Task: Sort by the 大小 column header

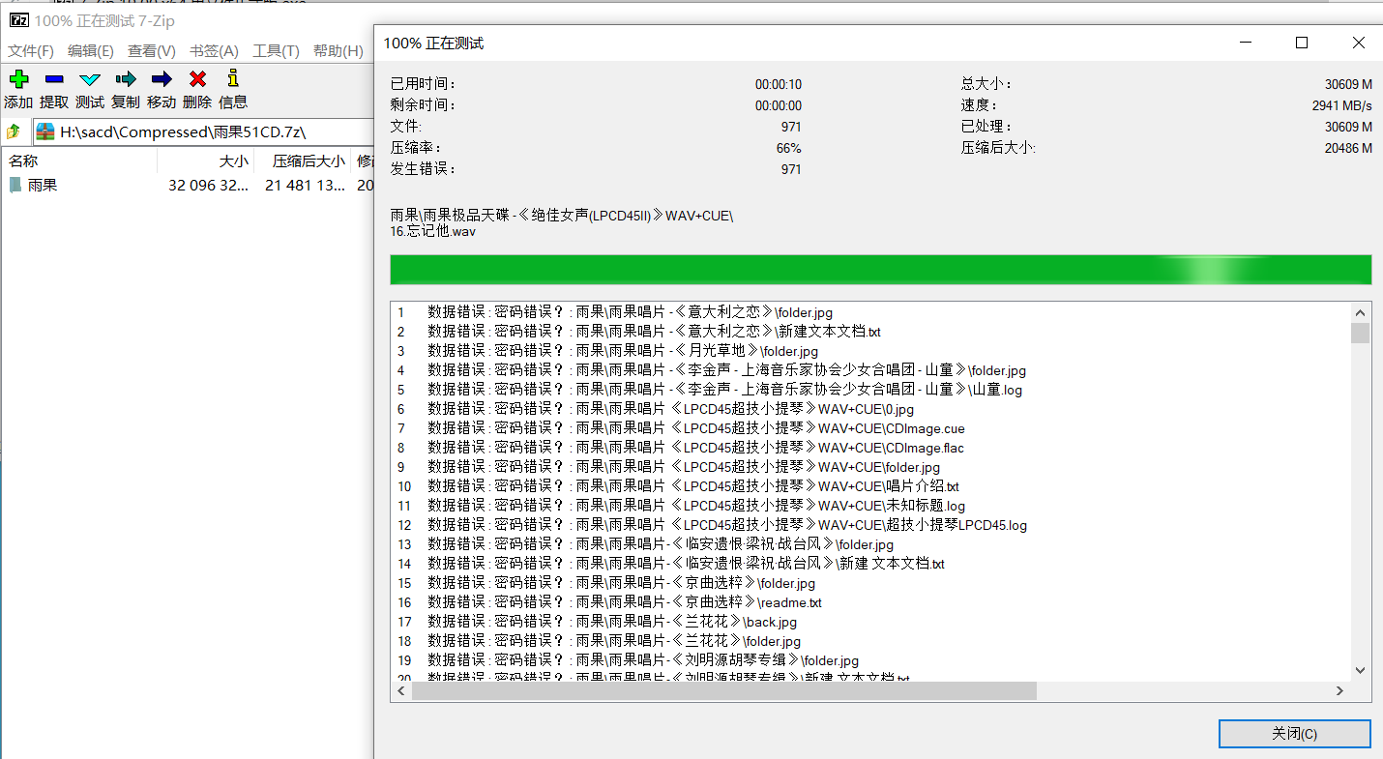Action: (206, 161)
